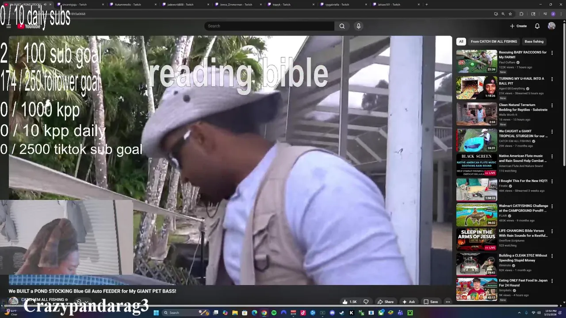Open options menu for Rescuing BABY RACCOONS video

[x=552, y=53]
